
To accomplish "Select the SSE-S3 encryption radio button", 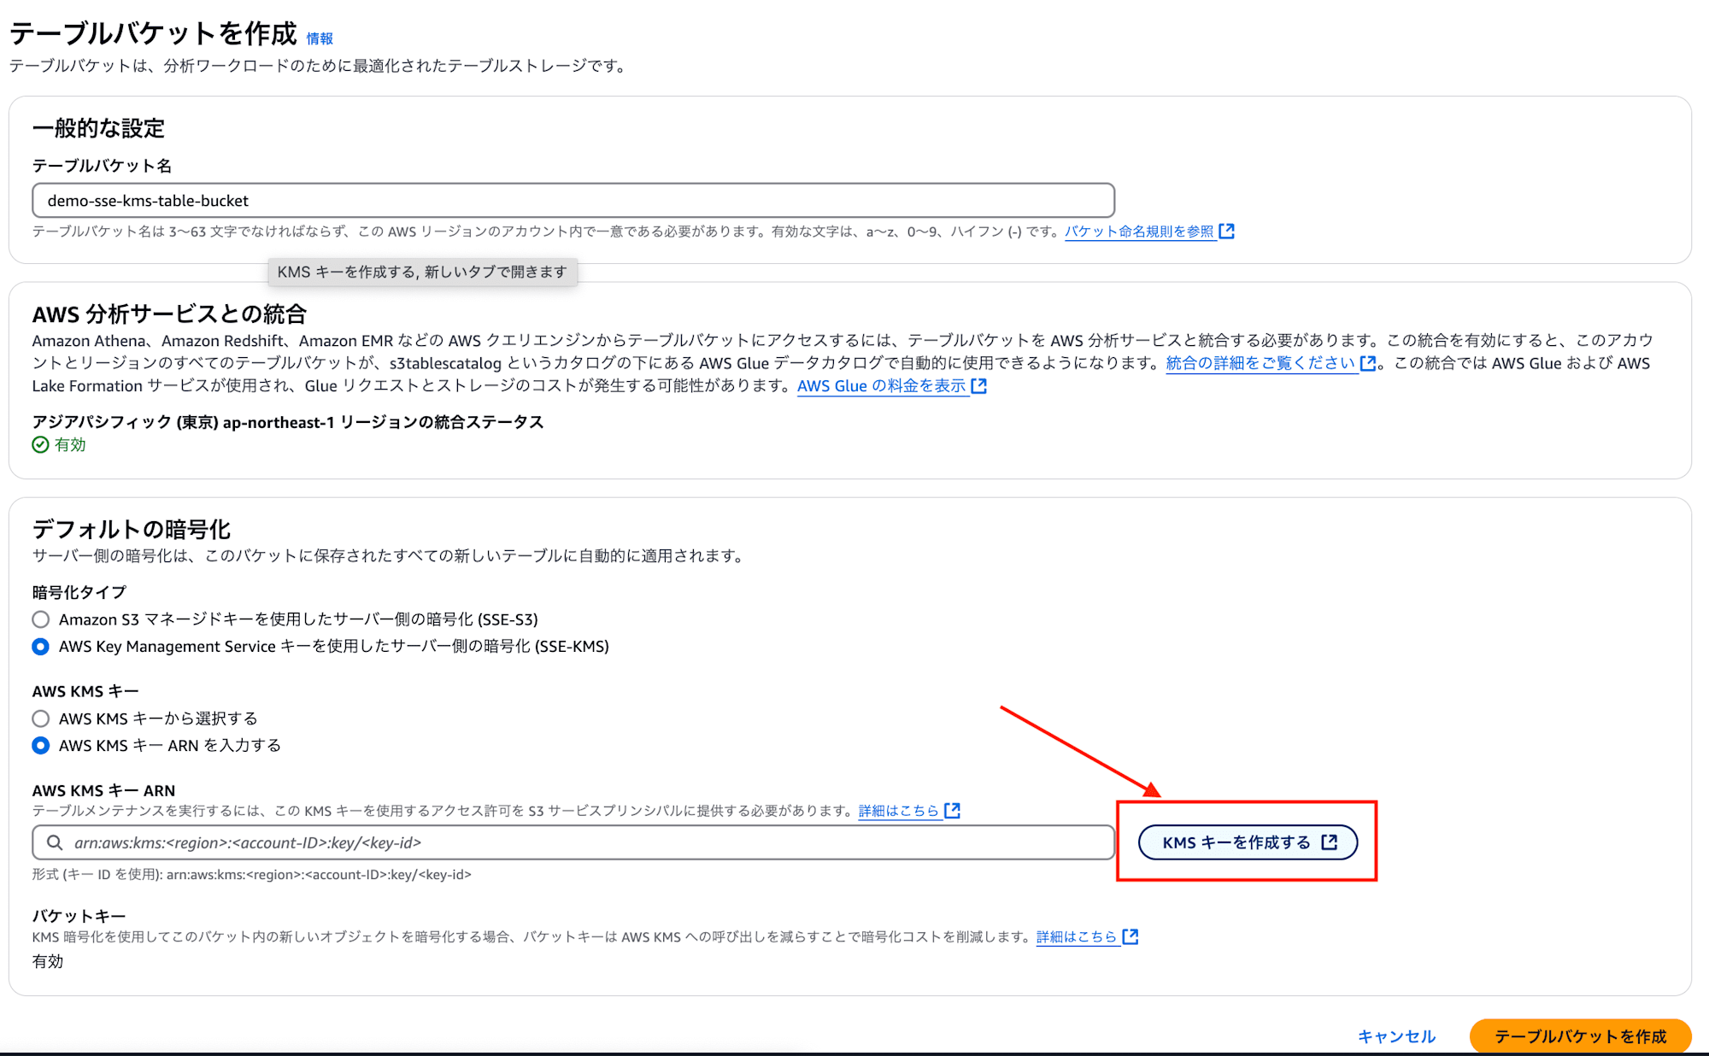I will (x=40, y=619).
